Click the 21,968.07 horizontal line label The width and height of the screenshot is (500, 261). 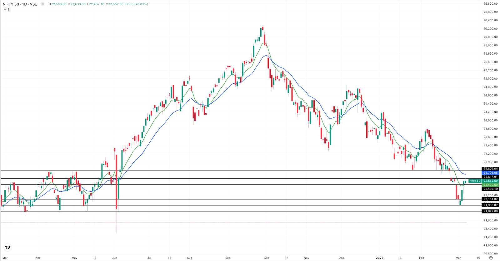pos(490,205)
